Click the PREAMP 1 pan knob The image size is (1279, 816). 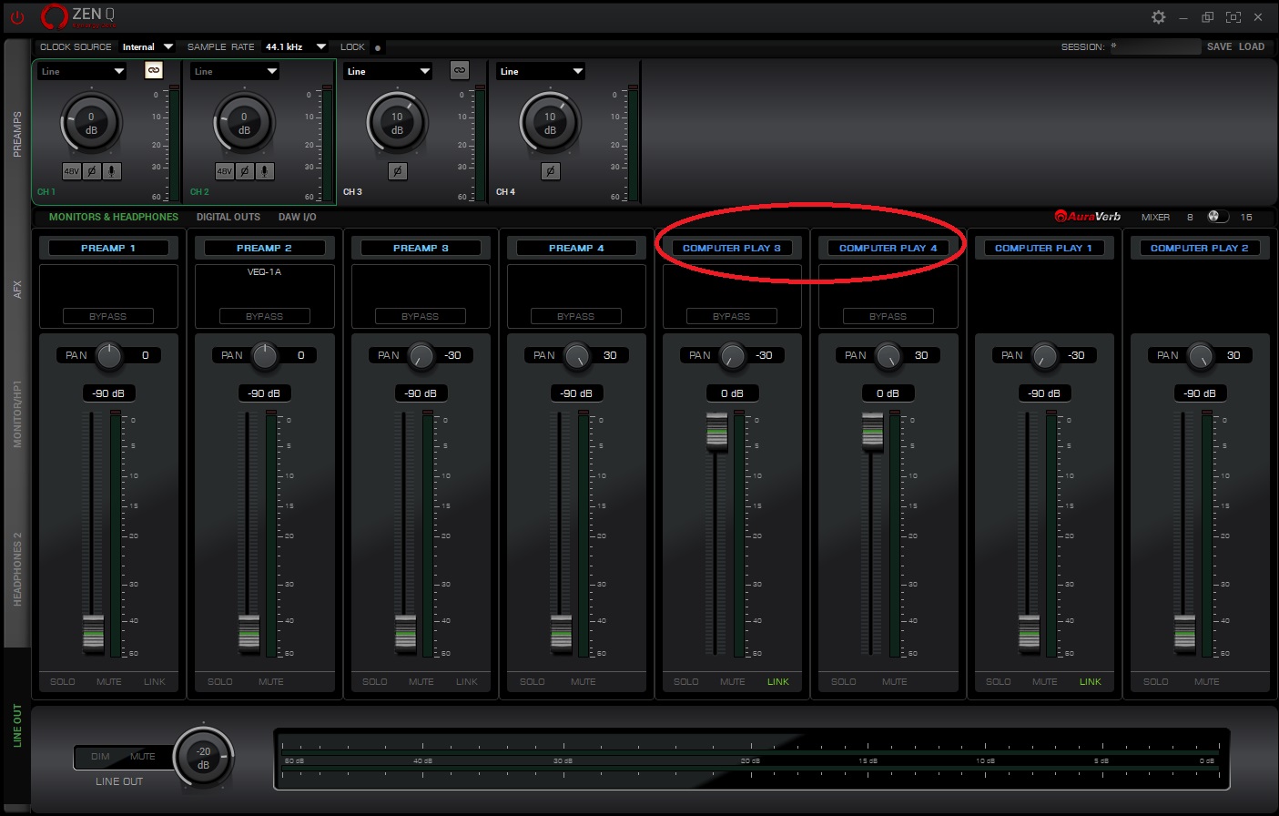pos(109,356)
